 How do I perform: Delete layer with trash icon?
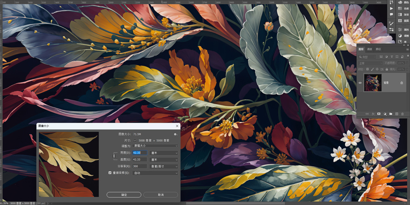click(402, 114)
